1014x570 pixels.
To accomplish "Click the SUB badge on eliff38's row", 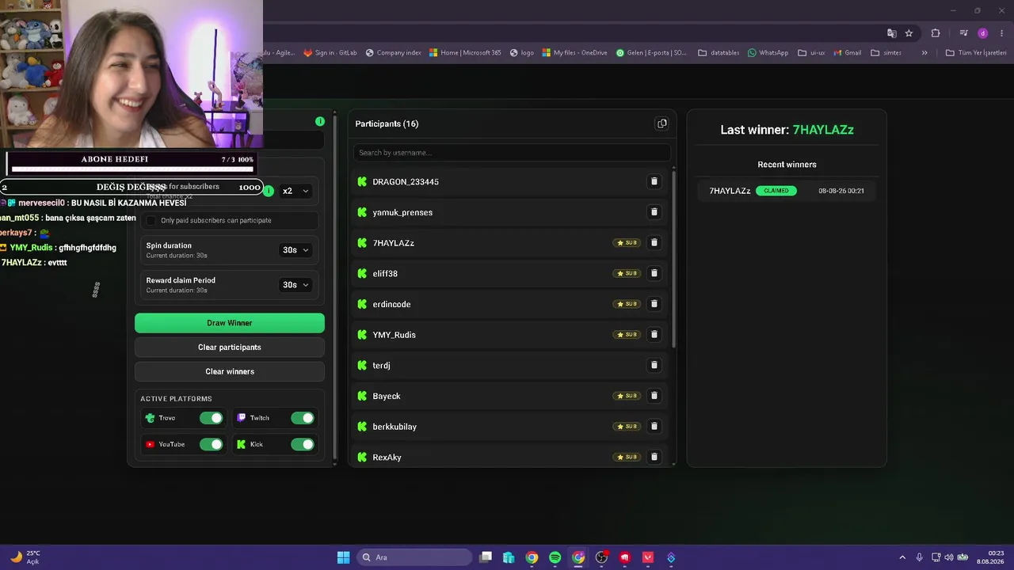I will click(x=627, y=273).
